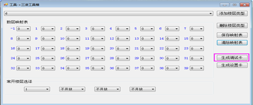Open the dropdown for floor 25
Screen dimensions: 253x105
pyautogui.click(x=48, y=59)
